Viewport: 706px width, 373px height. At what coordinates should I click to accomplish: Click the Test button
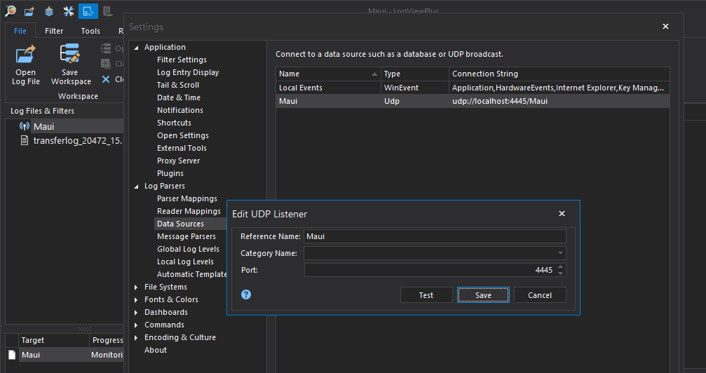pyautogui.click(x=426, y=295)
